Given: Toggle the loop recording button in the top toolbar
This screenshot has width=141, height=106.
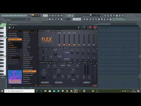Looking at the screenshot, I should [x=61, y=16].
